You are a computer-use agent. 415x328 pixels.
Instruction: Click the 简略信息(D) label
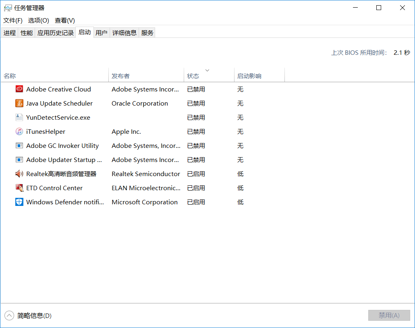34,316
